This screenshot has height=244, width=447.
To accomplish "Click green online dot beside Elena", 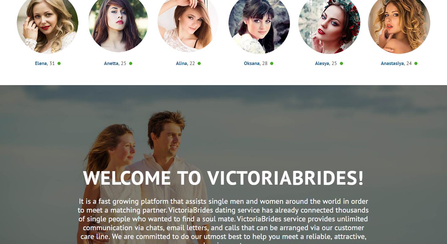I will [59, 63].
